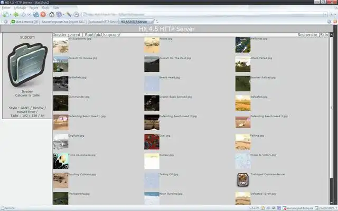Open Duel.jpg thumbnail
The width and height of the screenshot is (338, 211).
(152, 142)
